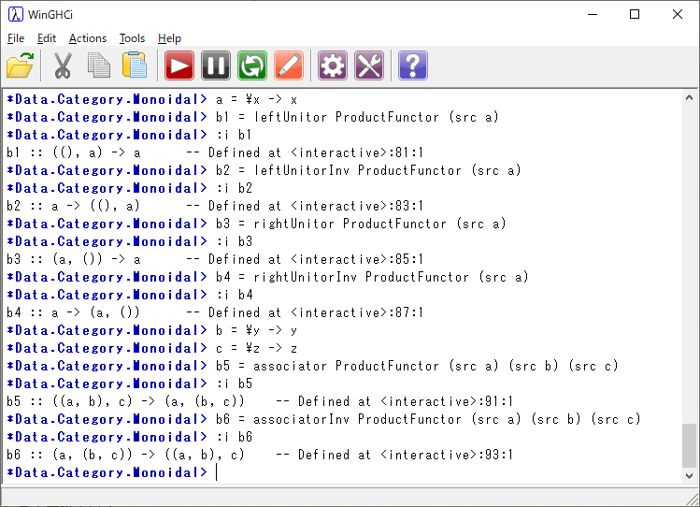Close the WinGHCi window

coord(678,14)
